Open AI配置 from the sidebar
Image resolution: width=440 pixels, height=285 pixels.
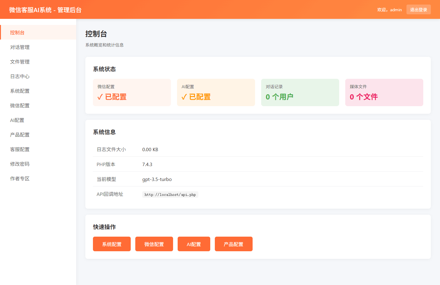coord(17,120)
